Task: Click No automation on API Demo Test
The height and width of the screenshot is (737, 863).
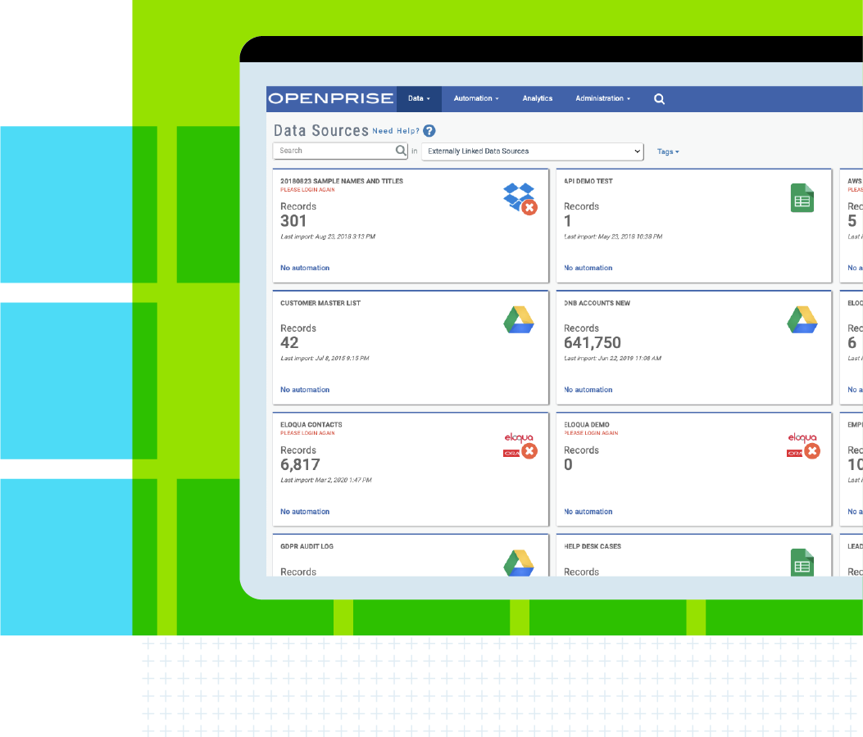Action: (x=588, y=268)
